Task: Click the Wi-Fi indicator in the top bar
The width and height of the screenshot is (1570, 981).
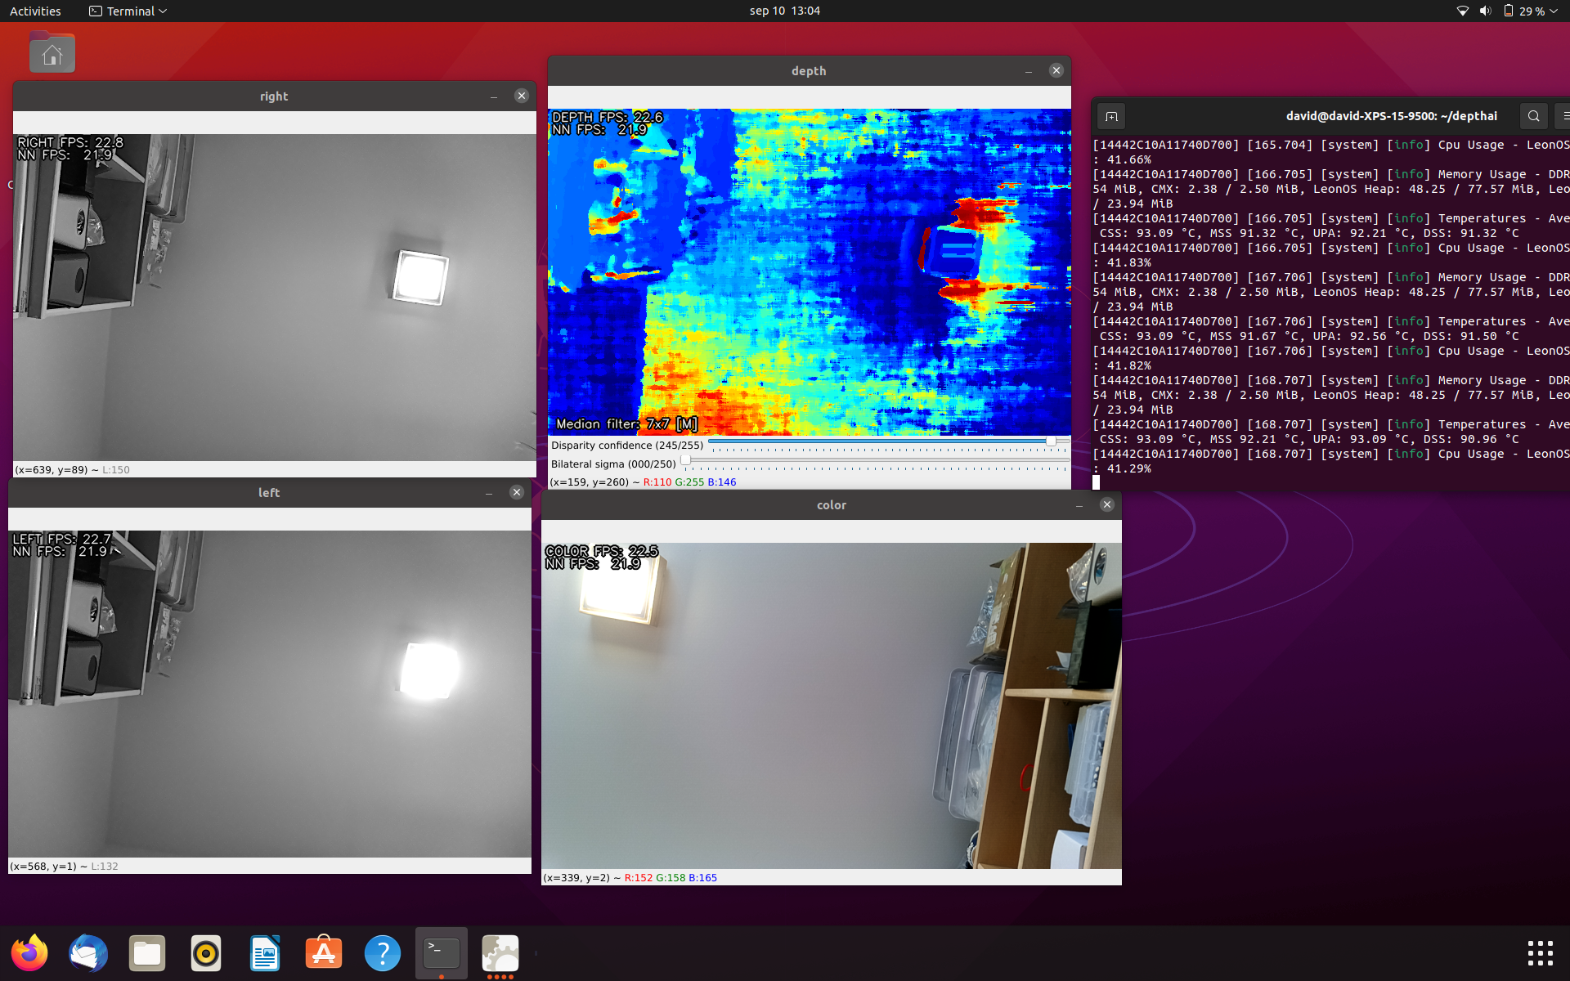Action: coord(1463,11)
